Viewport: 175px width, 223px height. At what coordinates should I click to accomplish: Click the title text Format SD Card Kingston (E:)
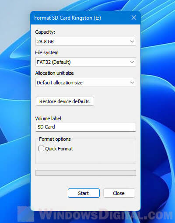[67, 18]
